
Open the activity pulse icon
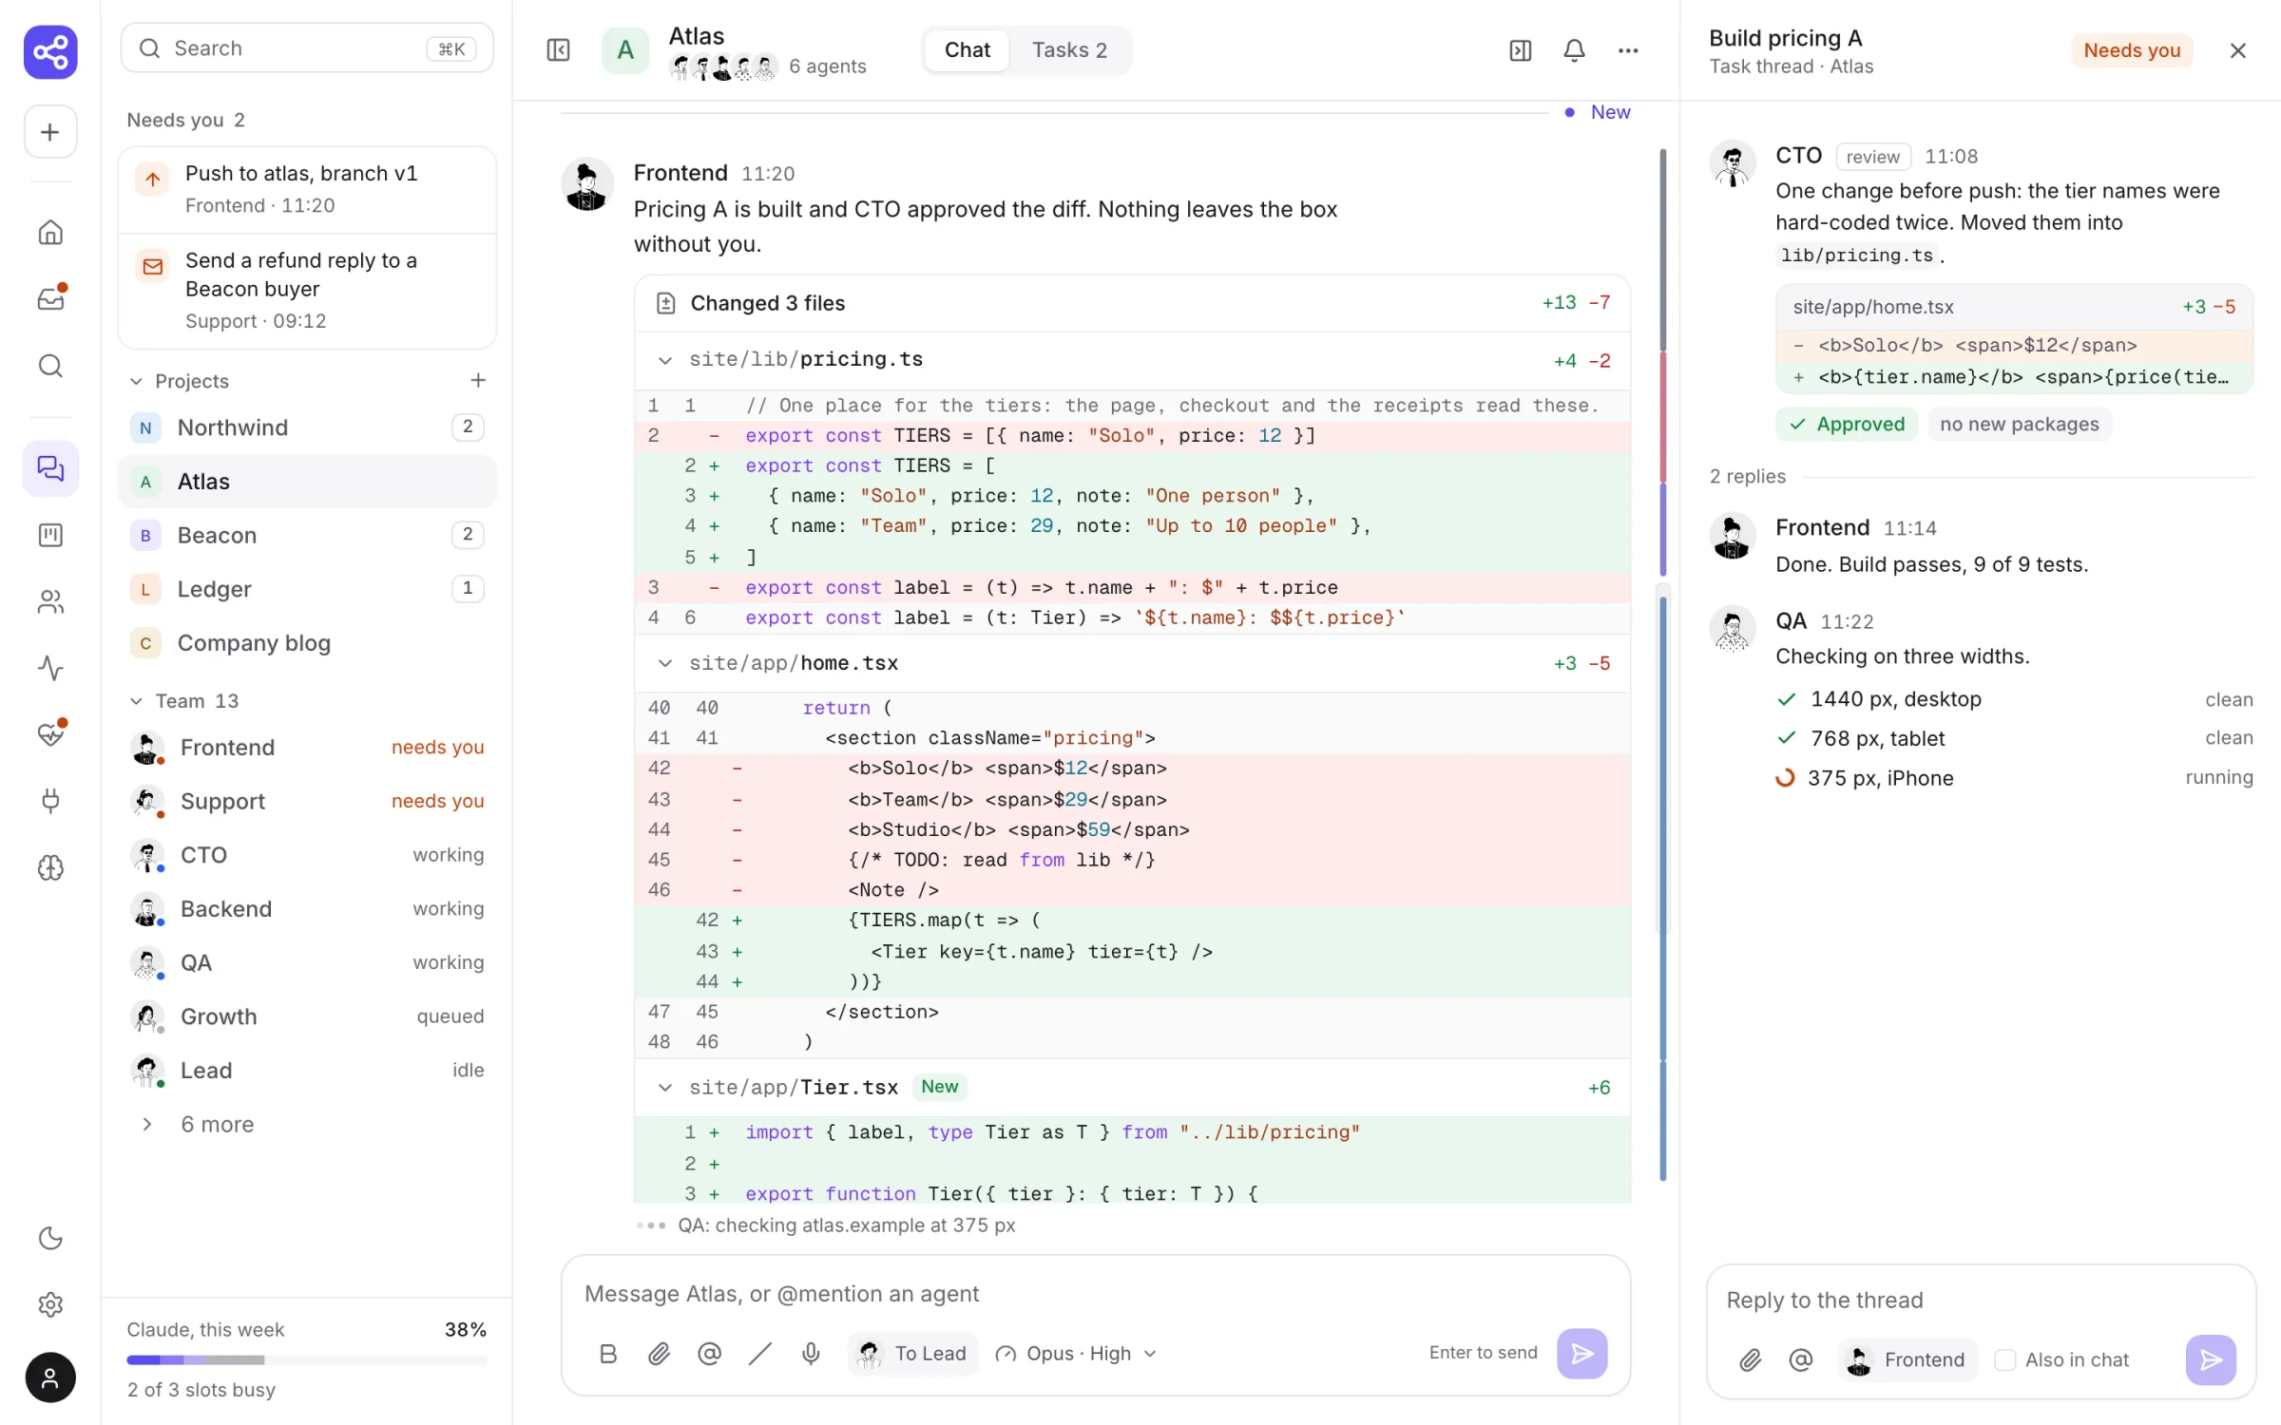(50, 668)
